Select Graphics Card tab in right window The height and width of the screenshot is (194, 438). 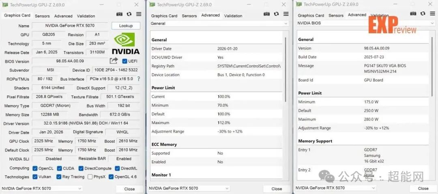[311, 15]
